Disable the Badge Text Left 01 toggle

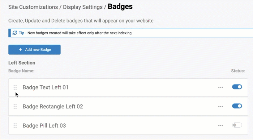(x=237, y=87)
